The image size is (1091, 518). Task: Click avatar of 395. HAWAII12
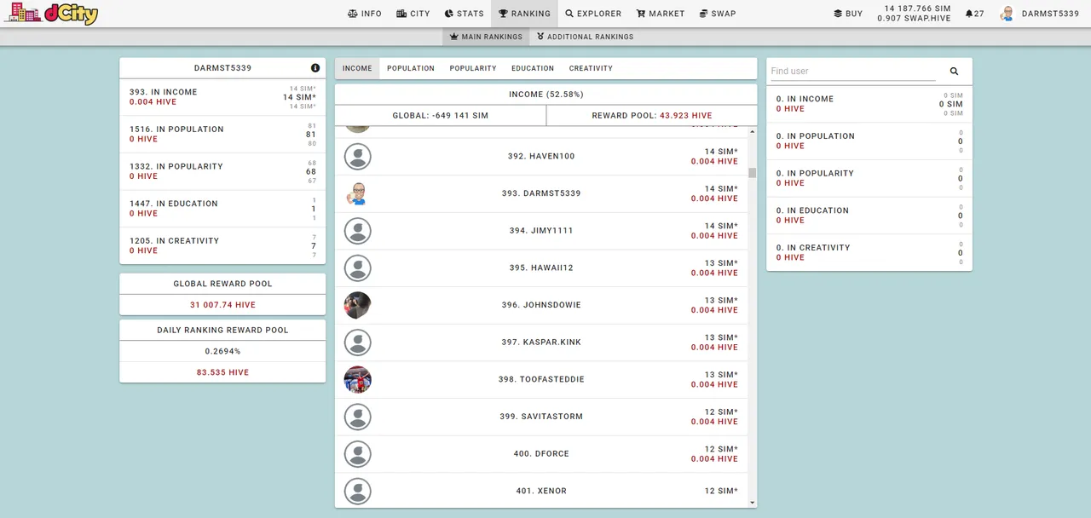click(358, 268)
